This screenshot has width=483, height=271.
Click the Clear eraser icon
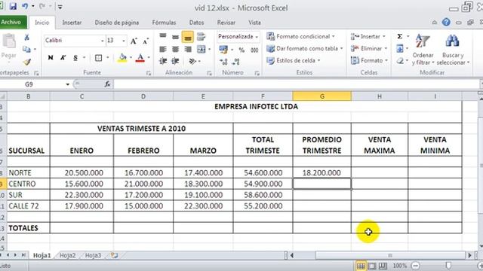[x=400, y=61]
